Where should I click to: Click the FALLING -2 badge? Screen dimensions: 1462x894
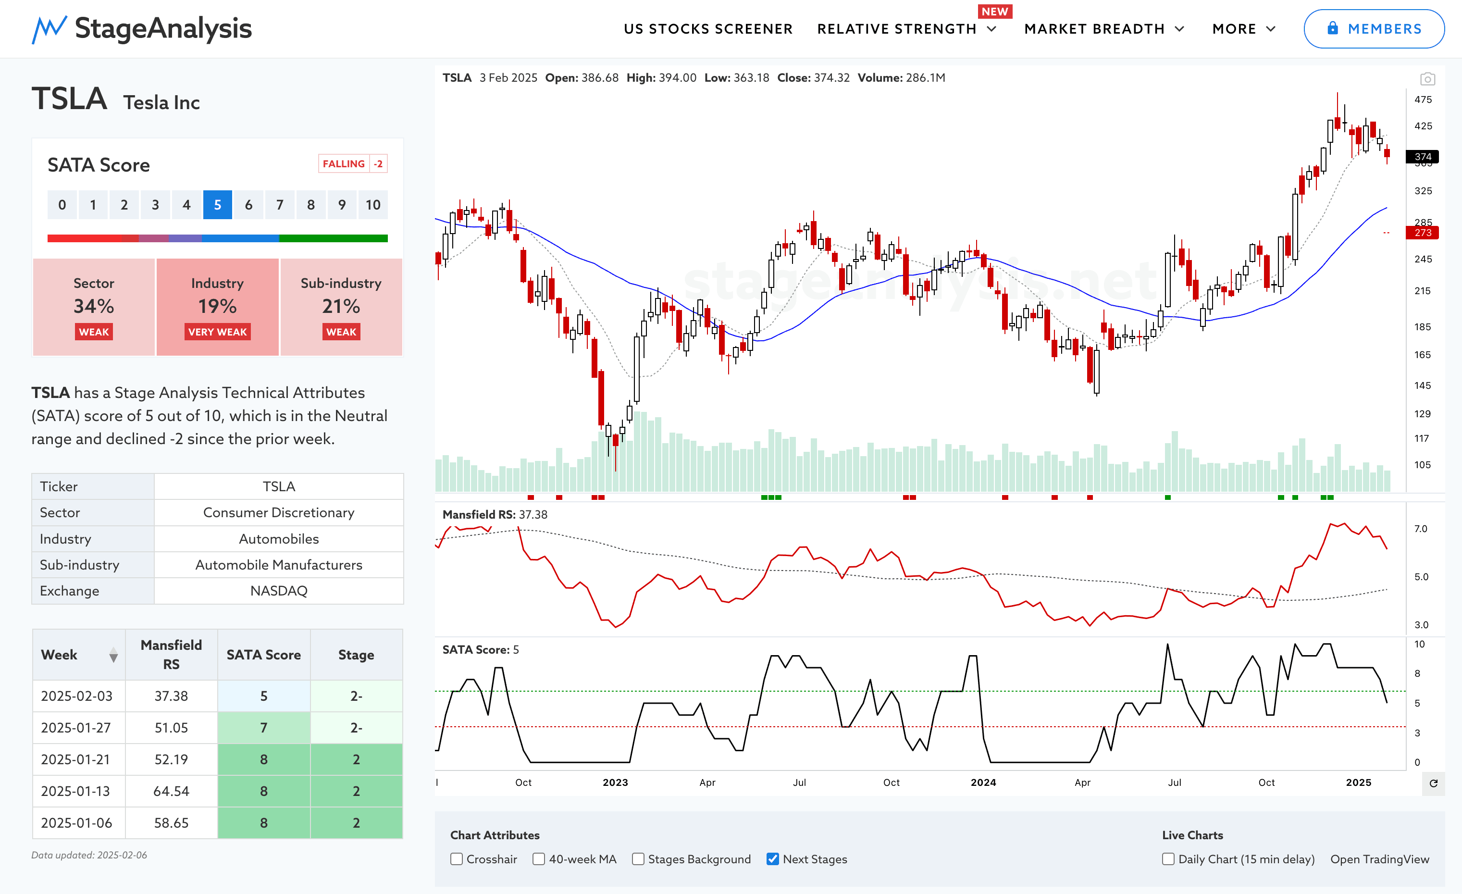(x=353, y=164)
